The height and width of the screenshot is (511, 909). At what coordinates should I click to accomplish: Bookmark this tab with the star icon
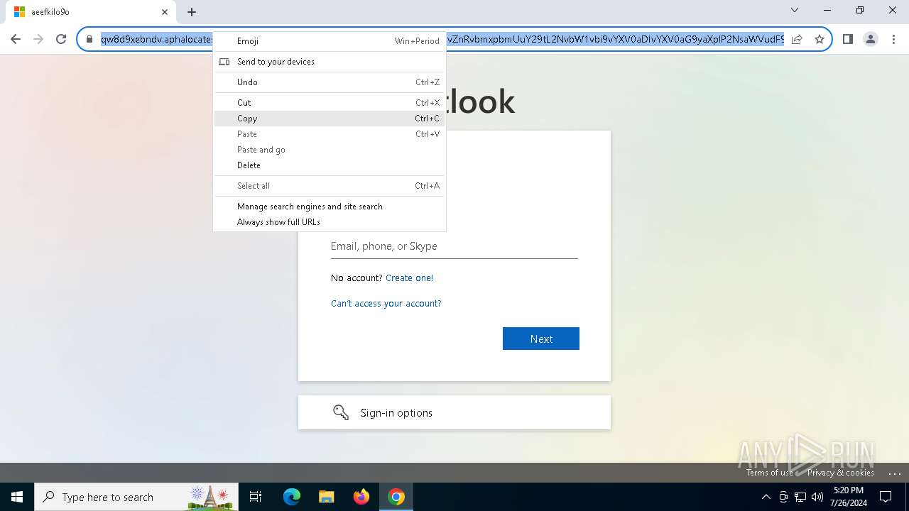[820, 39]
